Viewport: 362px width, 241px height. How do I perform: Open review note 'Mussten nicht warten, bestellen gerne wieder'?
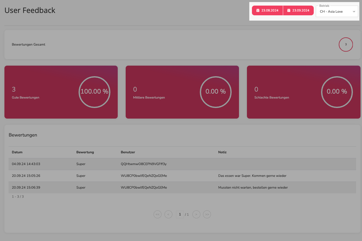[253, 187]
